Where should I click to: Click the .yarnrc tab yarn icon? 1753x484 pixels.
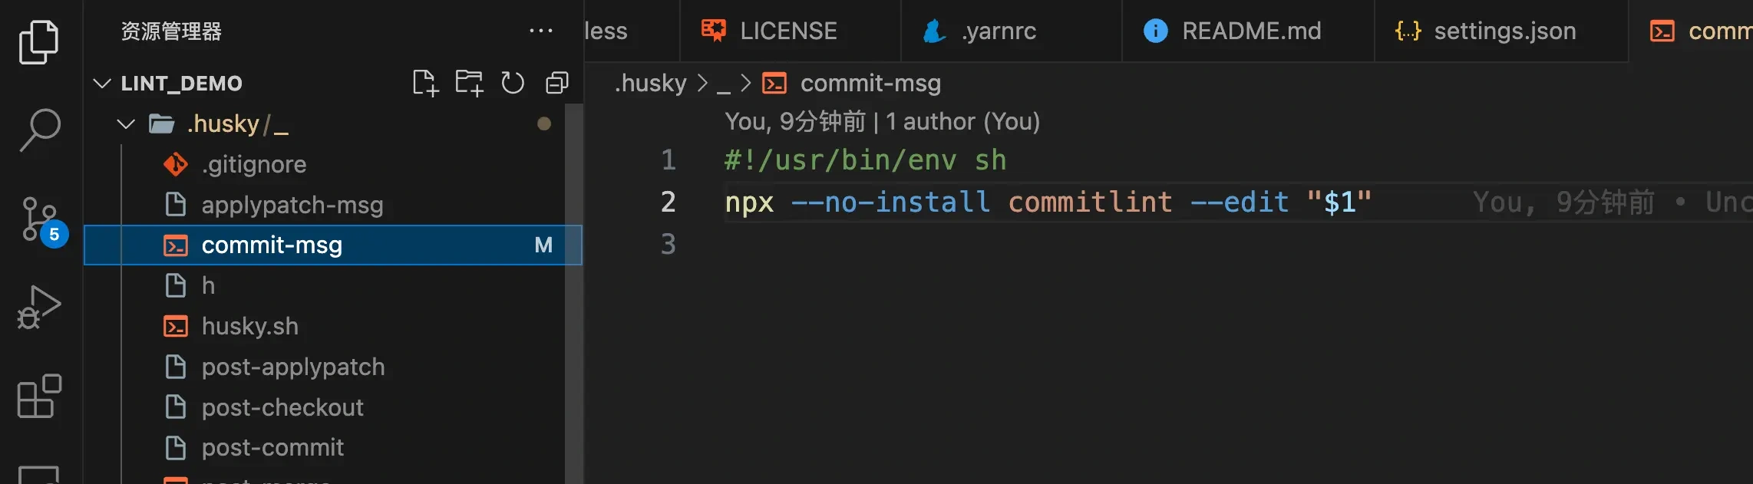coord(933,31)
